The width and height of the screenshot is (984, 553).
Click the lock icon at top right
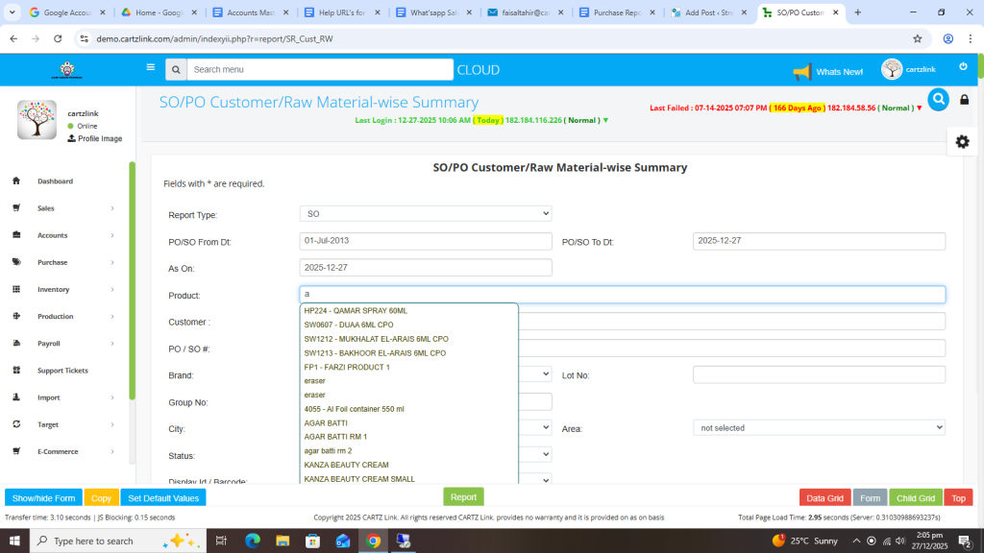[964, 100]
